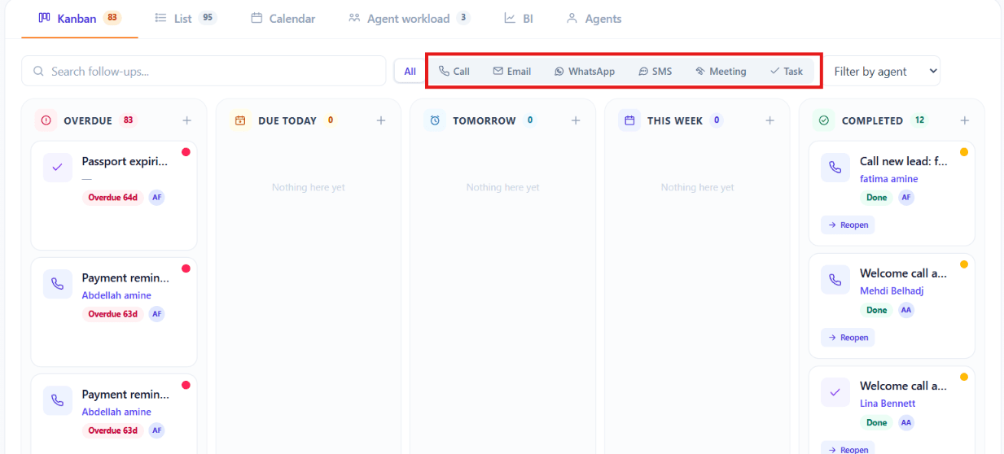Filter follow-ups by SMS

[x=655, y=71]
